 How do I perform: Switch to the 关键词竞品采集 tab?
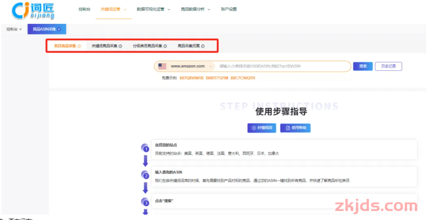104,46
